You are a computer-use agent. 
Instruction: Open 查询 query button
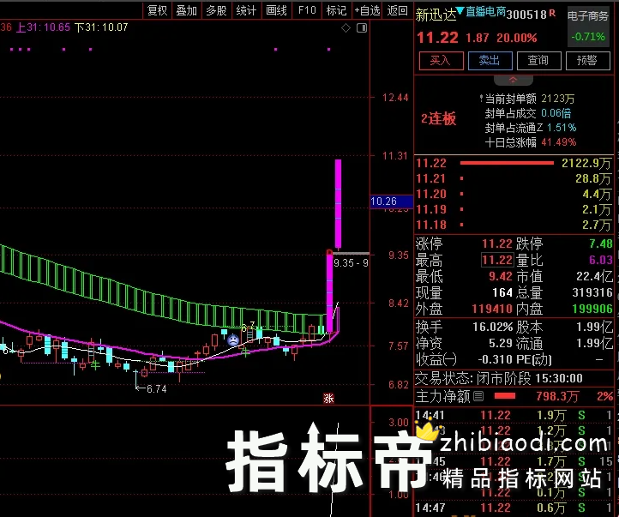point(539,61)
